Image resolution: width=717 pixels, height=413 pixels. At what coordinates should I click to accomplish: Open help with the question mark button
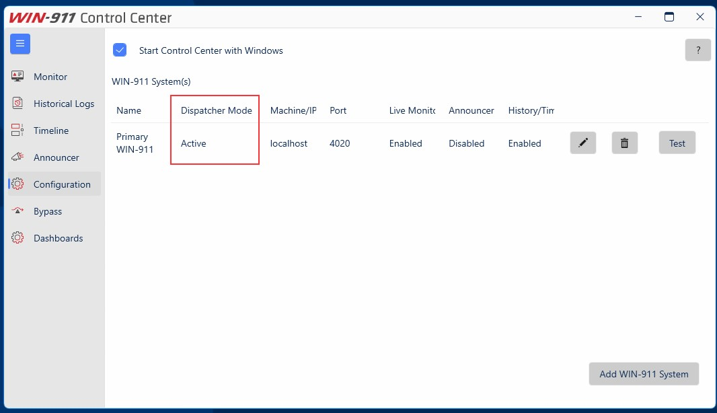tap(697, 50)
